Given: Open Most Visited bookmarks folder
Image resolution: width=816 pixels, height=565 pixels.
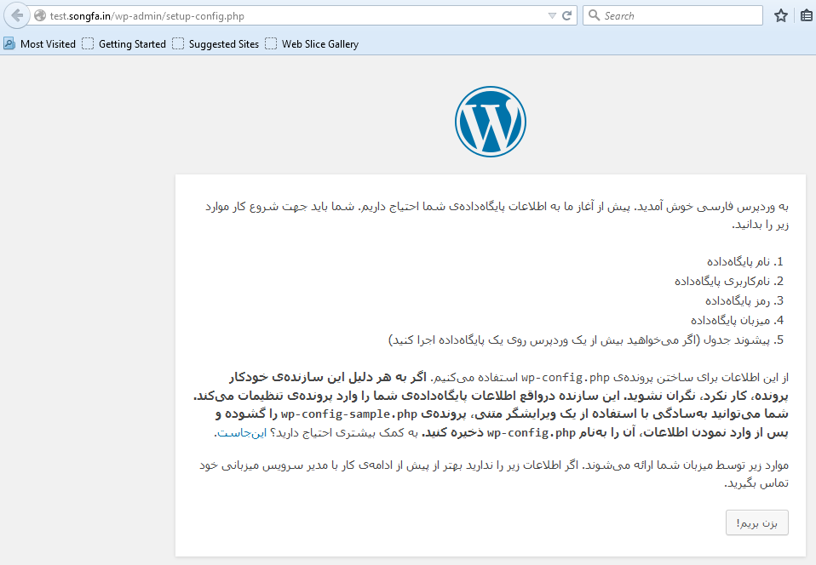Looking at the screenshot, I should tap(39, 44).
